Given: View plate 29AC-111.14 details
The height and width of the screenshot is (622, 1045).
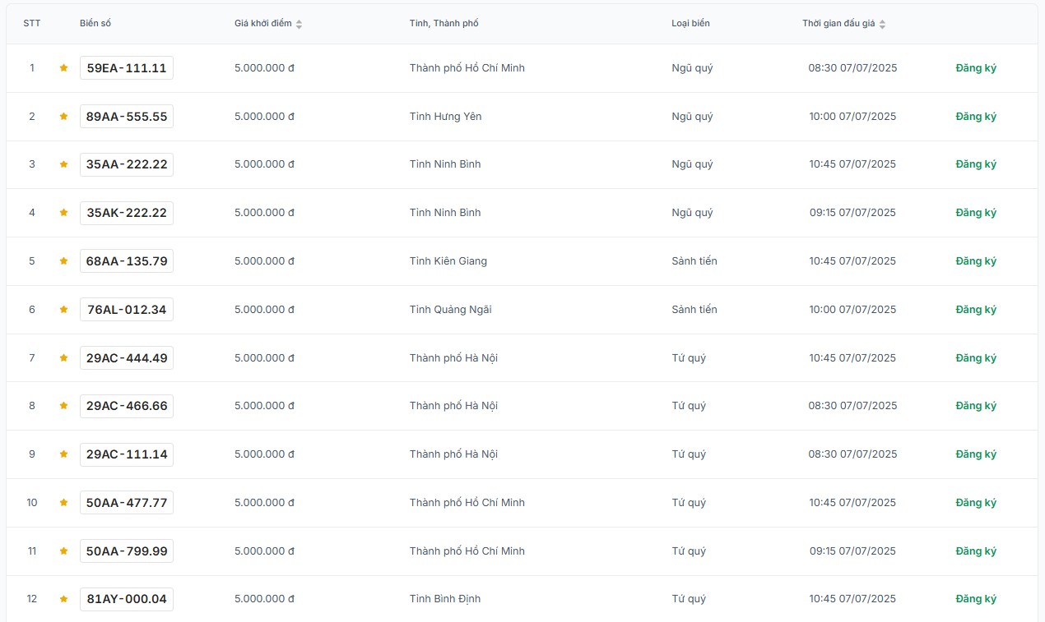Looking at the screenshot, I should point(127,454).
